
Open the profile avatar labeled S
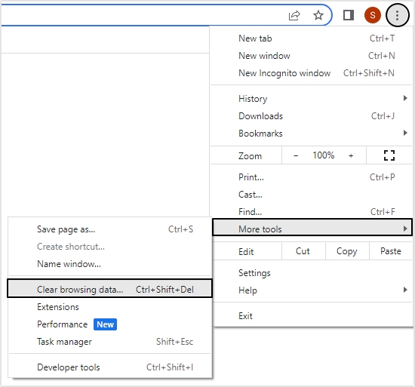click(373, 15)
